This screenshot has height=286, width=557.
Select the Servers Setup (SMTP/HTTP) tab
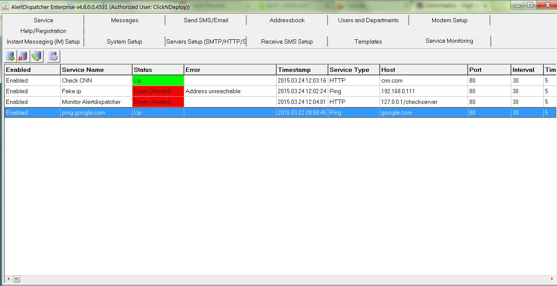click(x=206, y=41)
